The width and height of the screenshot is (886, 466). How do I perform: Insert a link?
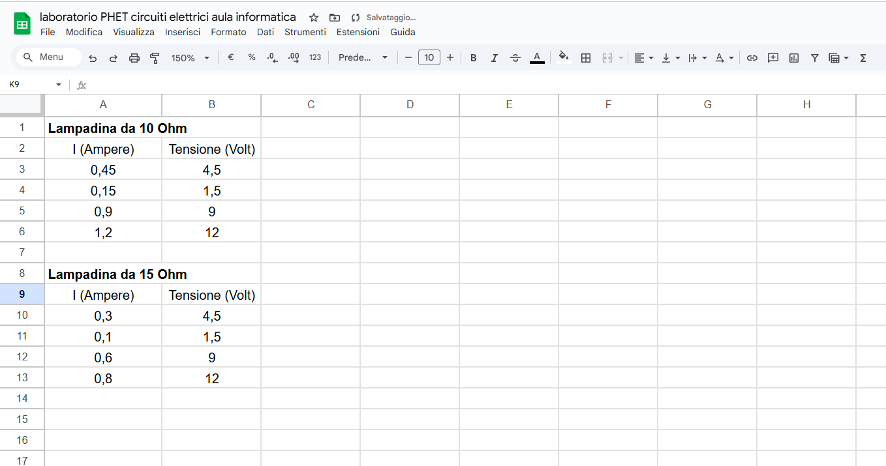point(752,58)
